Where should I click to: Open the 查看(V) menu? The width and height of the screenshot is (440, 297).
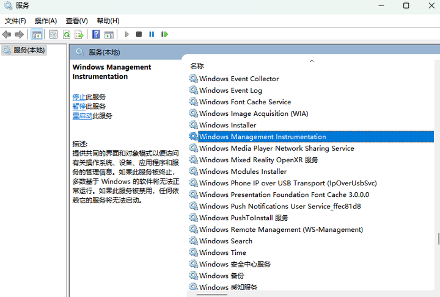pos(76,21)
